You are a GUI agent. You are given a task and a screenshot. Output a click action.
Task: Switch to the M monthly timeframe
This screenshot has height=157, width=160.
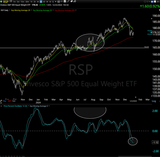(x=50, y=2)
